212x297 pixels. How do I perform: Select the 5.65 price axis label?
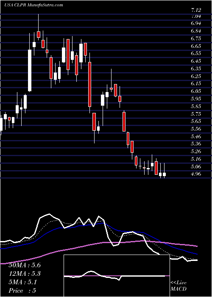pos(196,121)
